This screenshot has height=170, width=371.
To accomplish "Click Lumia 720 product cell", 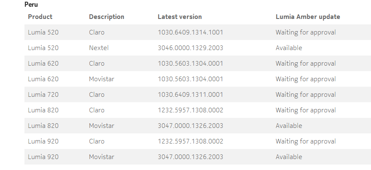I will [43, 95].
